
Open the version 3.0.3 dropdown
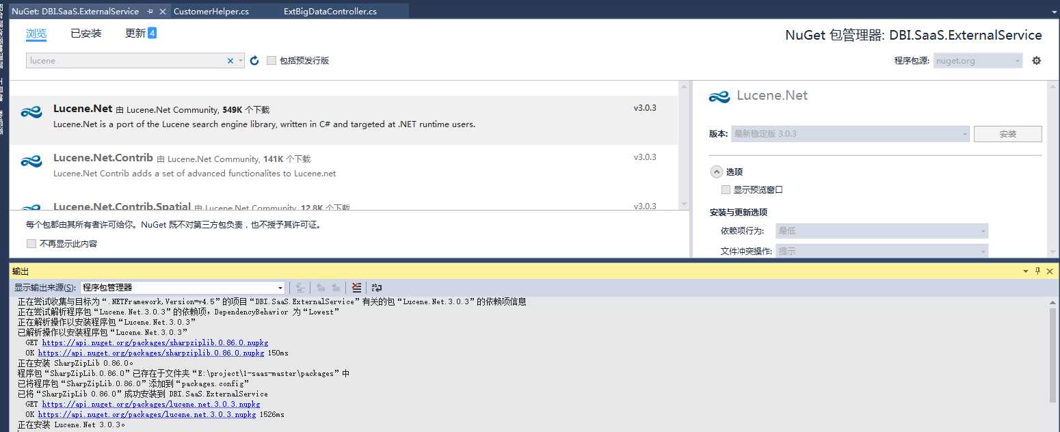tap(850, 134)
